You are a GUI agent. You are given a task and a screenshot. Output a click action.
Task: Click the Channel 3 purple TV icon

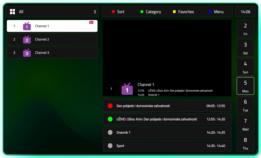(27, 53)
